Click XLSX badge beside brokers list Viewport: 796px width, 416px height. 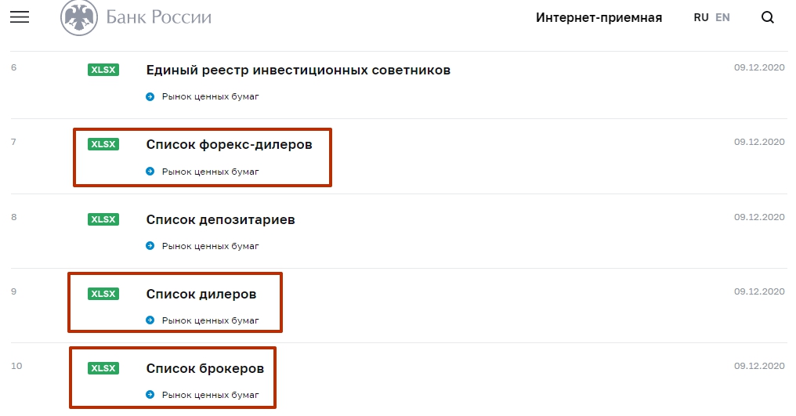point(103,368)
